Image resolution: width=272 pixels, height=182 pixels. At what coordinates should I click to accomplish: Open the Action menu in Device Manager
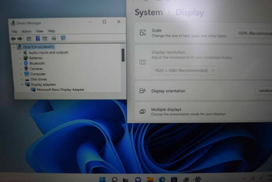tap(27, 31)
